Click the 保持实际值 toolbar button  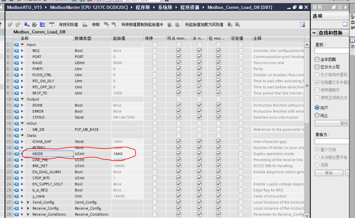pos(68,25)
